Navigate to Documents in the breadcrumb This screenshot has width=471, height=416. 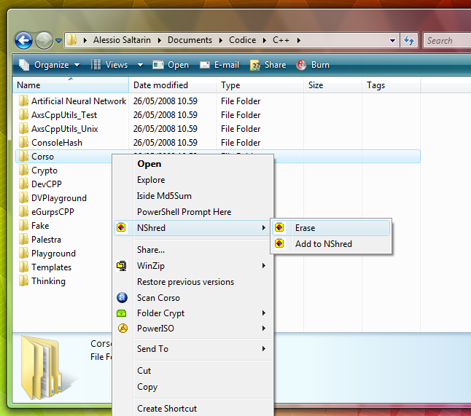tap(190, 40)
